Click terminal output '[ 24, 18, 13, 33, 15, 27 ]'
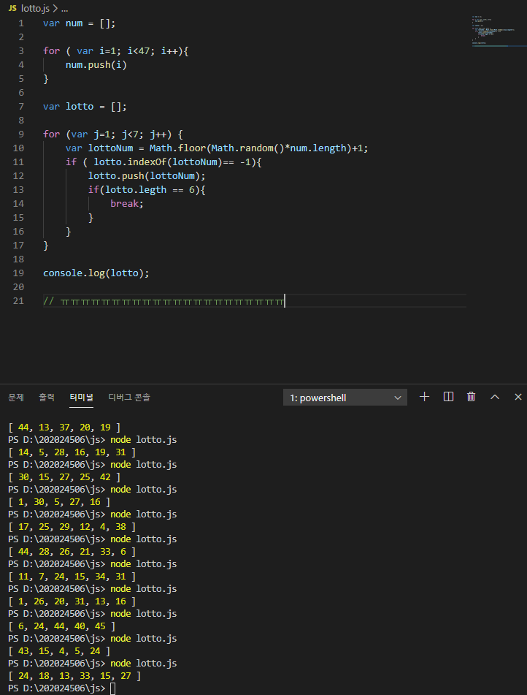The width and height of the screenshot is (527, 695). pos(74,675)
